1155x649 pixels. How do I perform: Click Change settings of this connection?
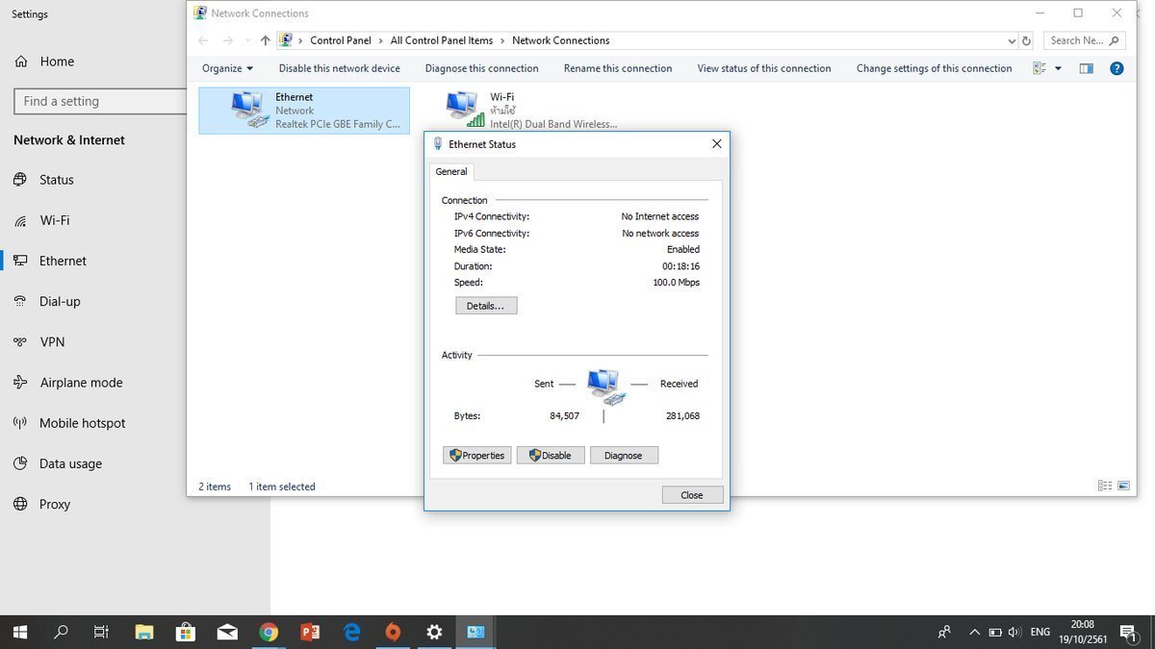pos(935,68)
